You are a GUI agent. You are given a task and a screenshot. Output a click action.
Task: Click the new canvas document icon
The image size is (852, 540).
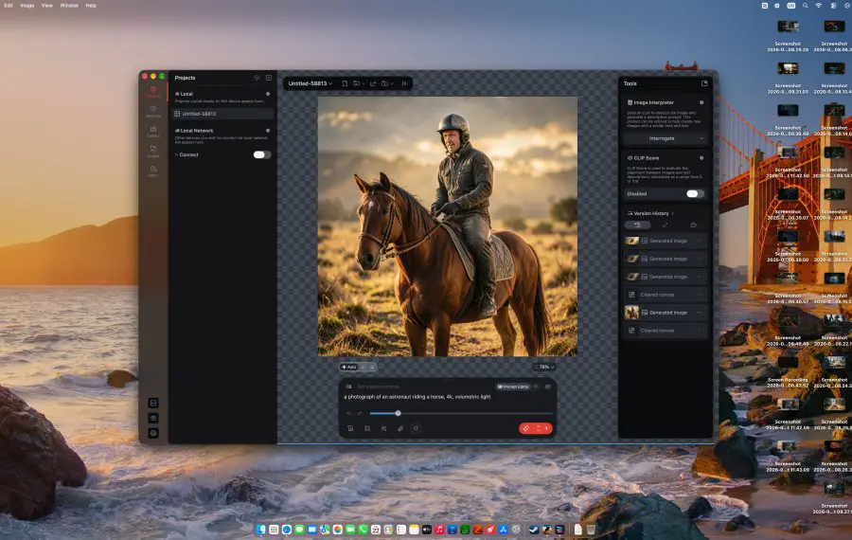[x=345, y=83]
